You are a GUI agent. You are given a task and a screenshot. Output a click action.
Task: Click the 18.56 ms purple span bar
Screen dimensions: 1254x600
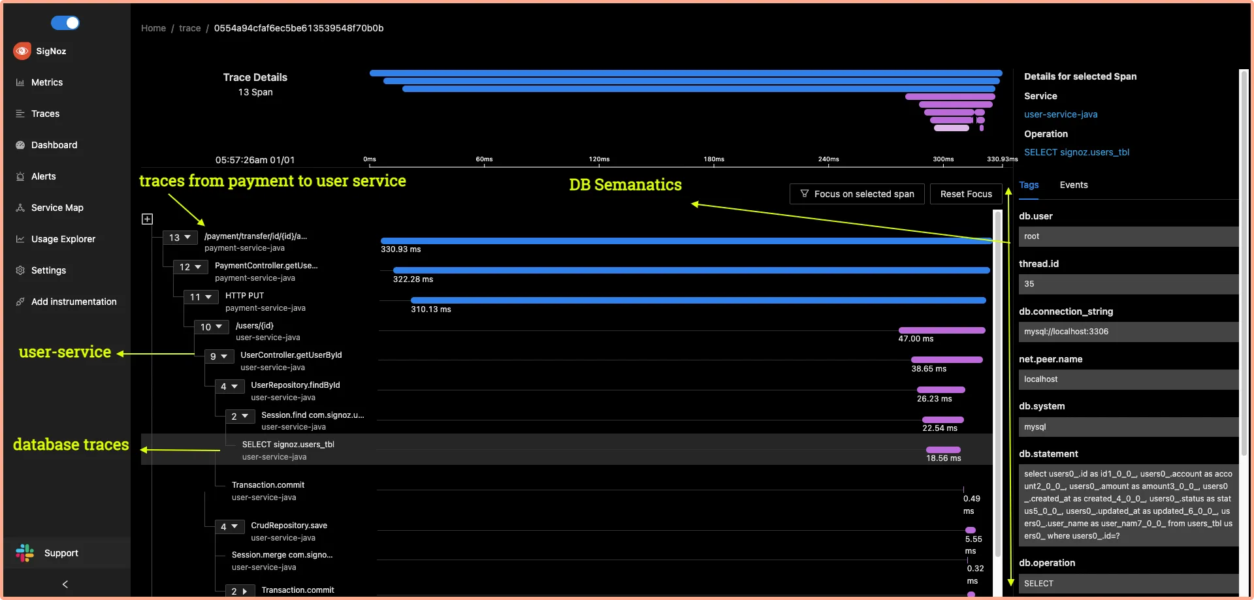pyautogui.click(x=943, y=450)
